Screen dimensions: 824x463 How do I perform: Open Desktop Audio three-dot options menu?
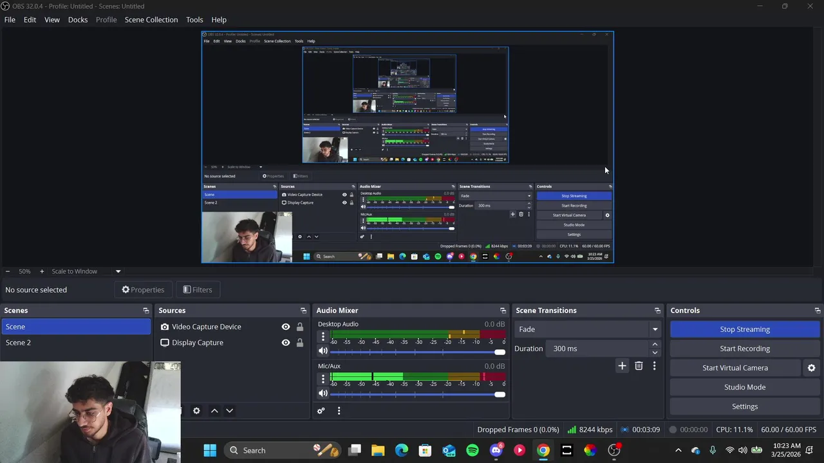click(323, 336)
